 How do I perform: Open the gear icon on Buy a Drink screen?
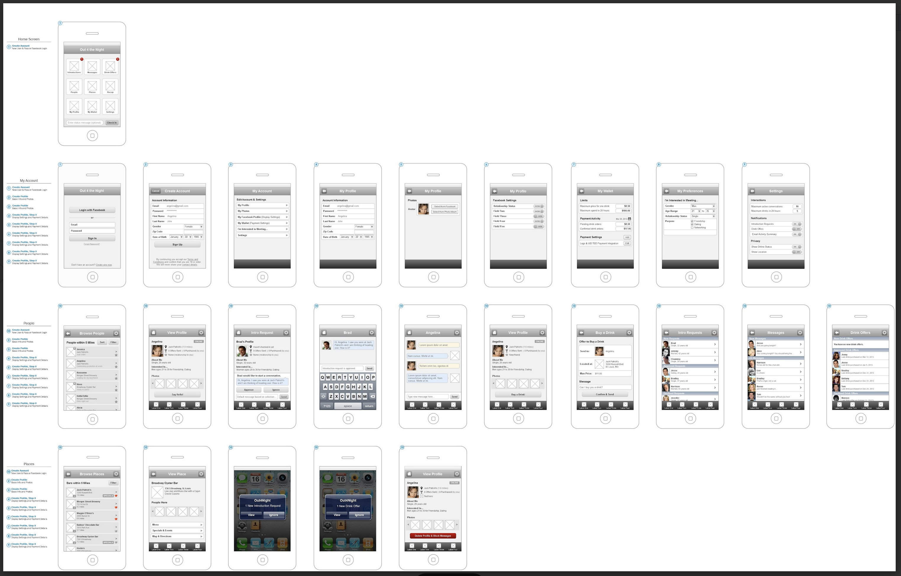click(x=629, y=332)
